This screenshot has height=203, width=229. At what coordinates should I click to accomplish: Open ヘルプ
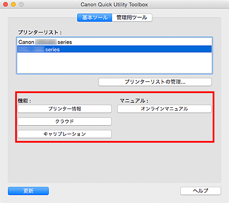point(200,191)
